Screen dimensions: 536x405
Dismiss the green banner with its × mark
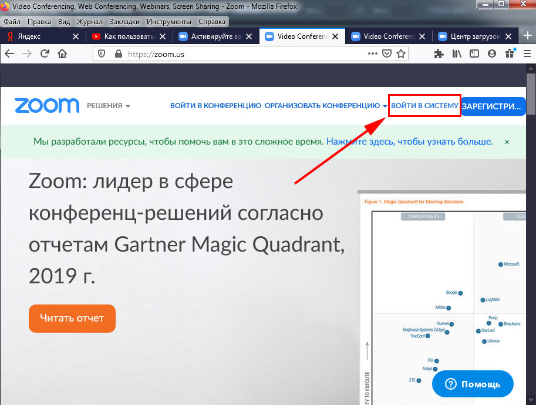[x=507, y=142]
